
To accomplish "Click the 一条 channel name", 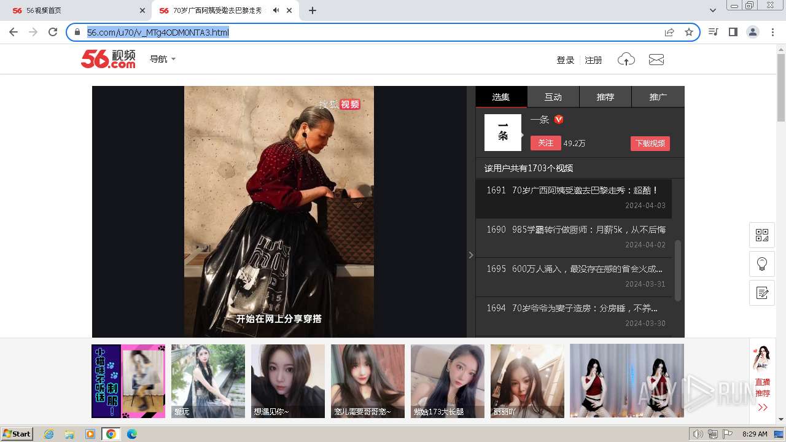I will [540, 120].
